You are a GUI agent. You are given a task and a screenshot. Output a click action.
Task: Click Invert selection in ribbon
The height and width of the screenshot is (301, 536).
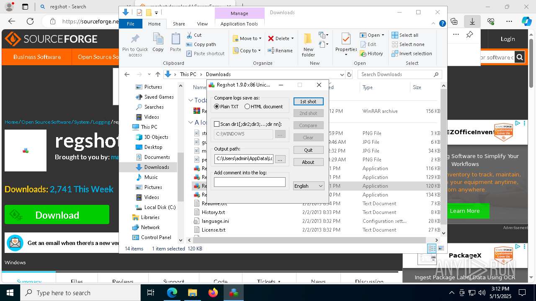pyautogui.click(x=412, y=54)
